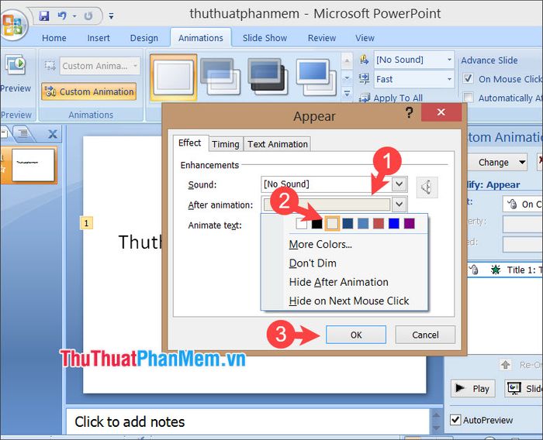Choose Hide on Next Mouse Click

point(349,301)
